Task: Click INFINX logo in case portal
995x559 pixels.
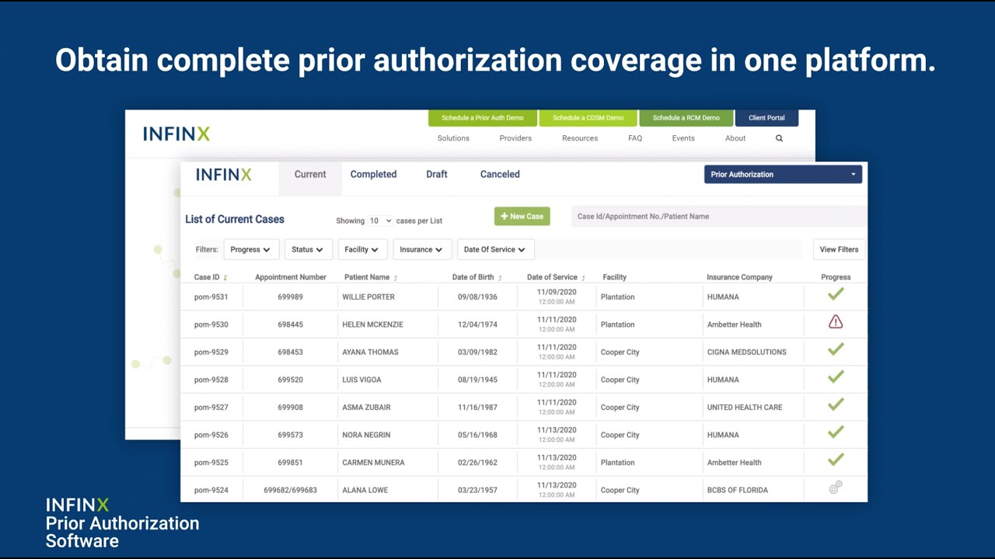Action: pyautogui.click(x=224, y=175)
